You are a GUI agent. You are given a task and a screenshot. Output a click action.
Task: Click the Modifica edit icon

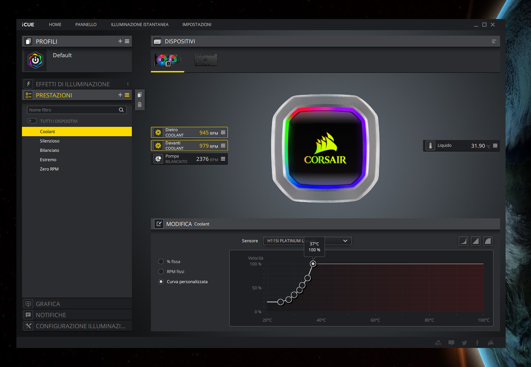click(x=159, y=224)
